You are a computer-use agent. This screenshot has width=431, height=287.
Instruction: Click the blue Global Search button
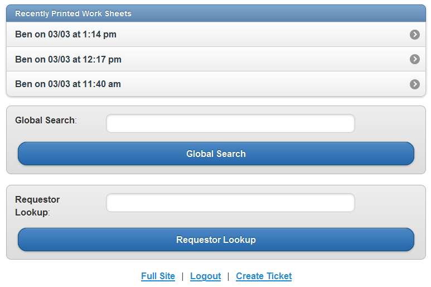(216, 154)
